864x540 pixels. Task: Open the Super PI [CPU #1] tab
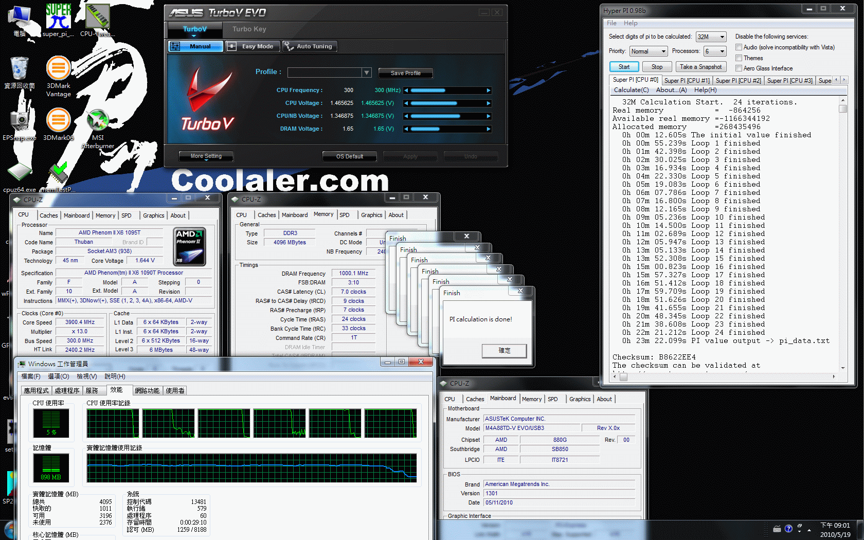tap(687, 81)
